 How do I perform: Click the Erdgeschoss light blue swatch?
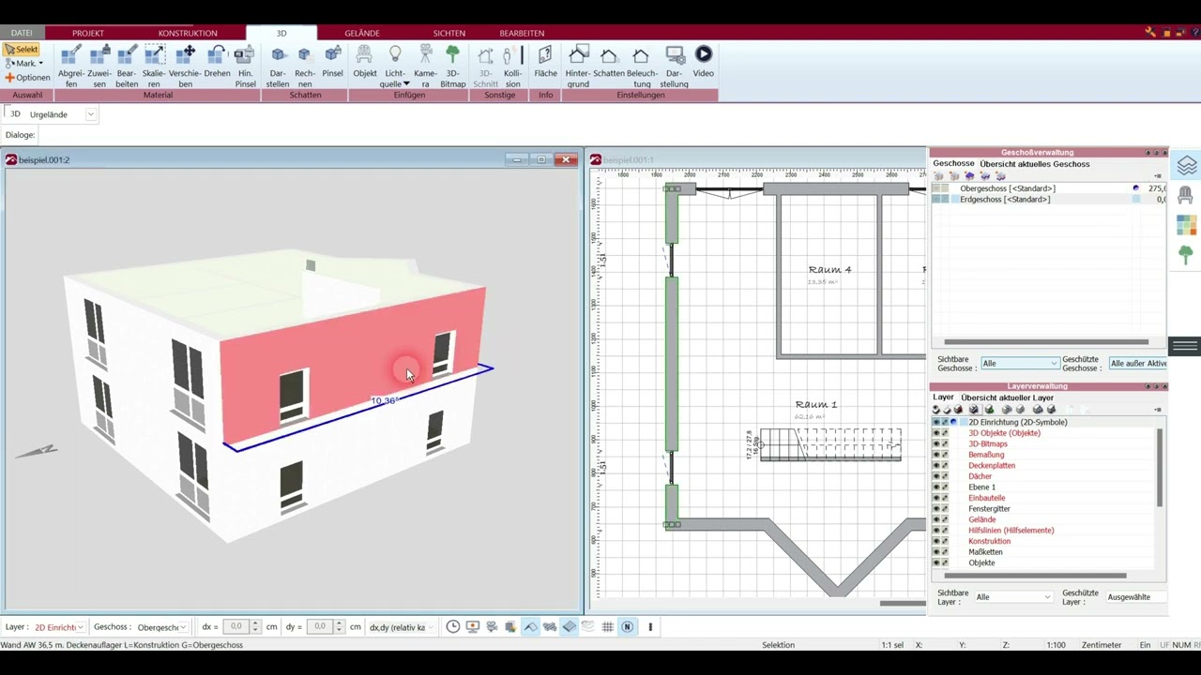pyautogui.click(x=1136, y=200)
